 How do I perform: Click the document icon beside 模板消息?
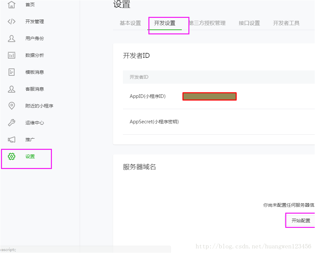point(12,72)
